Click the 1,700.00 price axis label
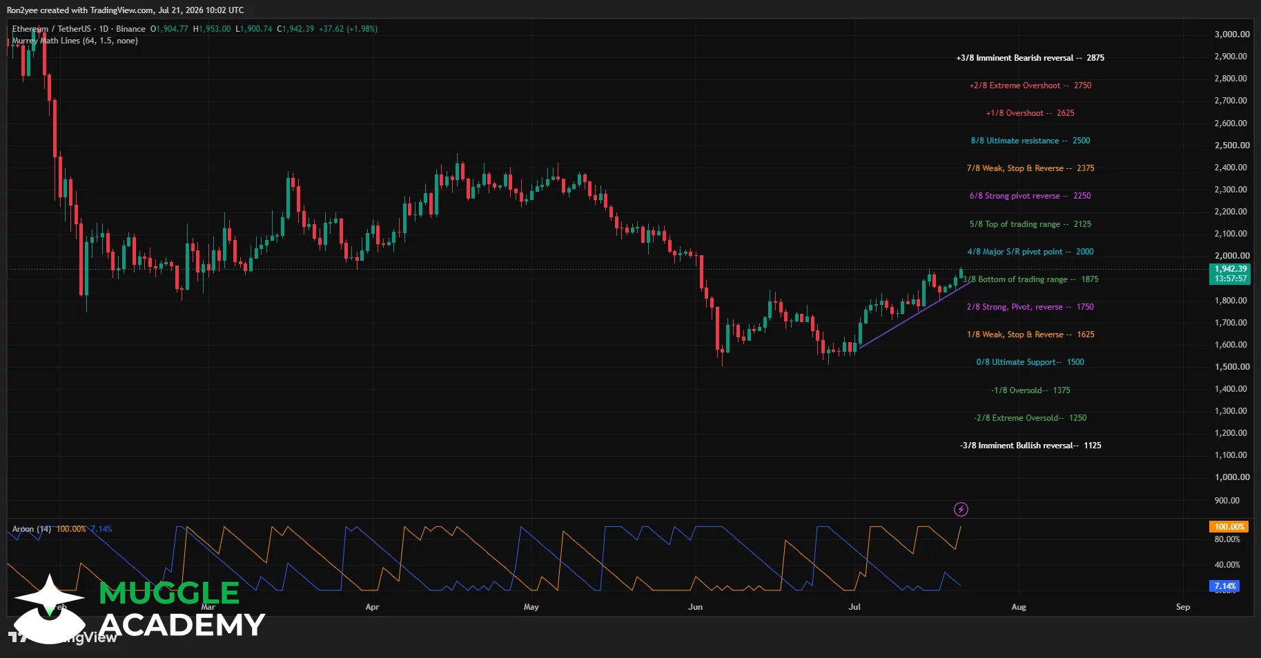 point(1232,322)
